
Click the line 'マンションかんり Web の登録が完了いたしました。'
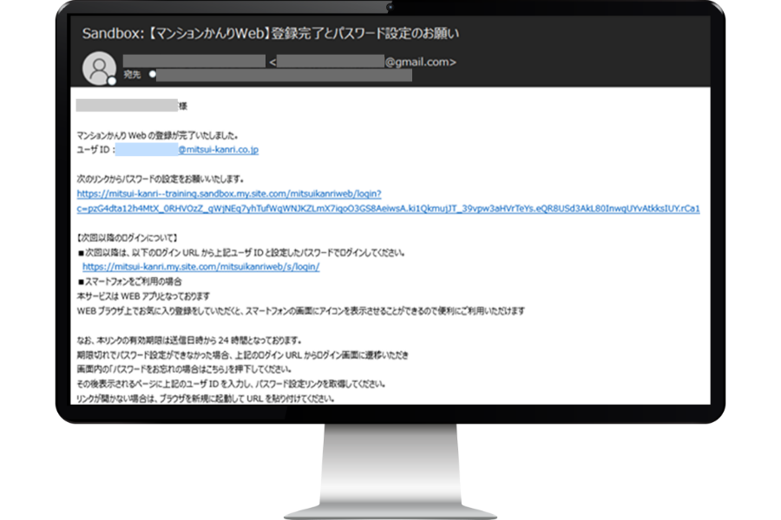click(x=157, y=135)
